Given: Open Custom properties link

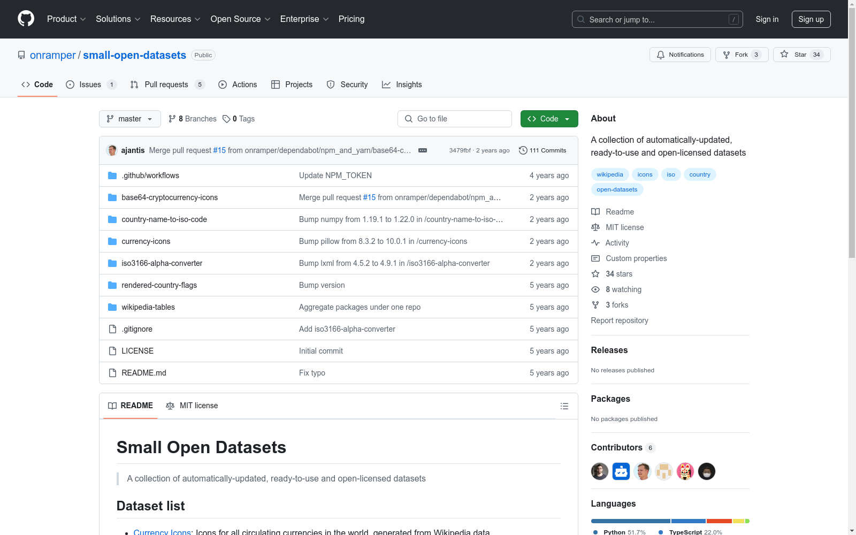Looking at the screenshot, I should pyautogui.click(x=629, y=258).
